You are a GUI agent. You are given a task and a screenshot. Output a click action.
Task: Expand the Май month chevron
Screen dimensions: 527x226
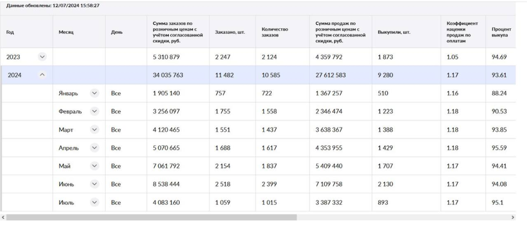(95, 165)
